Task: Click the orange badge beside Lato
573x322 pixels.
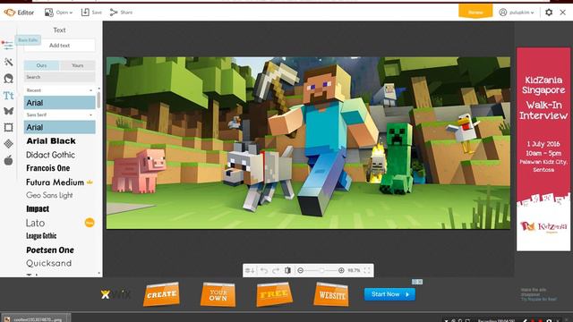Action: (x=90, y=223)
